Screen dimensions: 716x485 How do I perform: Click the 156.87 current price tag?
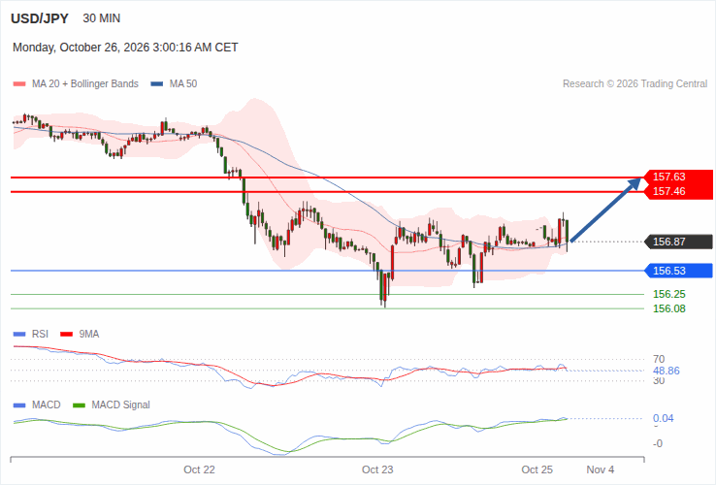point(678,242)
